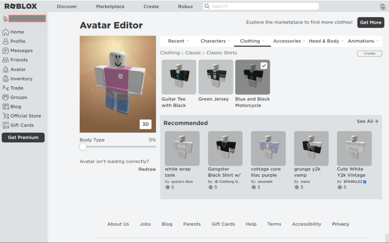Click the Clothing breadcrumb link
This screenshot has height=243, width=389.
click(x=170, y=53)
